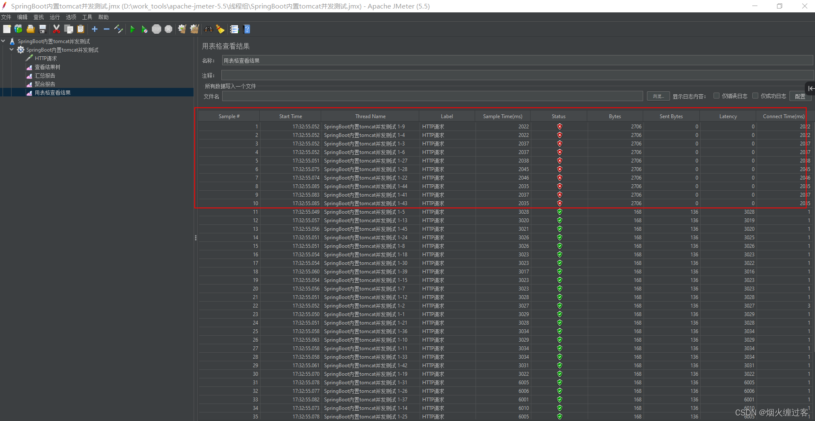Open the 帮助 menu
This screenshot has height=421, width=815.
pyautogui.click(x=103, y=17)
